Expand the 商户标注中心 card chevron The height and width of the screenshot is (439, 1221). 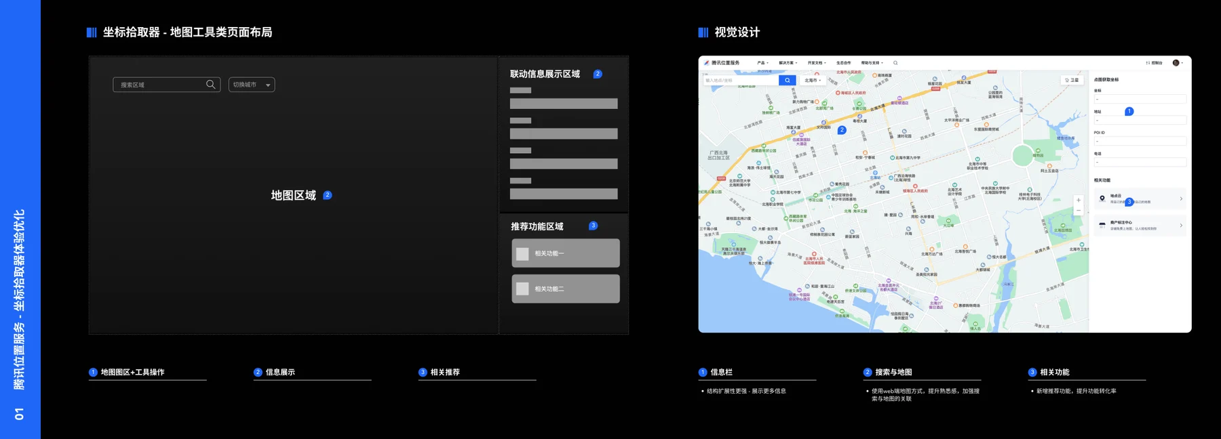pyautogui.click(x=1181, y=225)
